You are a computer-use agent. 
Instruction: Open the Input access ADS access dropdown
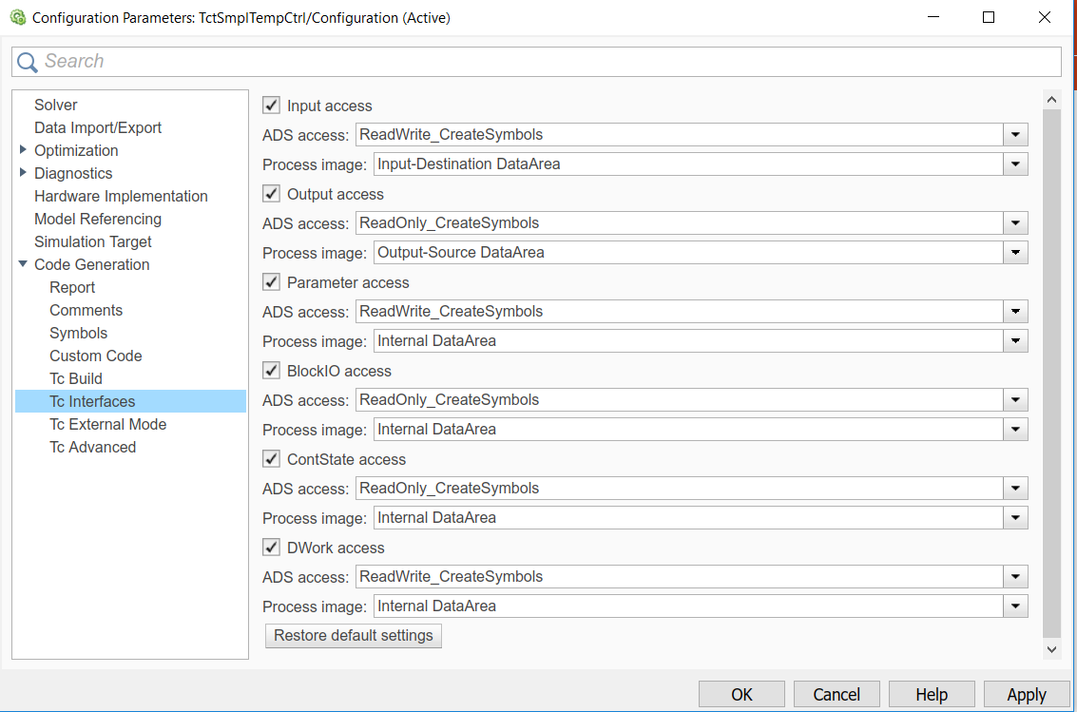1015,135
